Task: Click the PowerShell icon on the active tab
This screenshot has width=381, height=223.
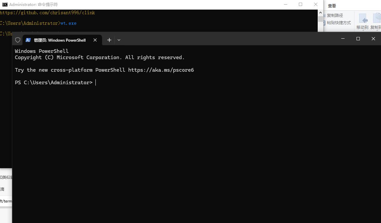Action: pos(28,40)
